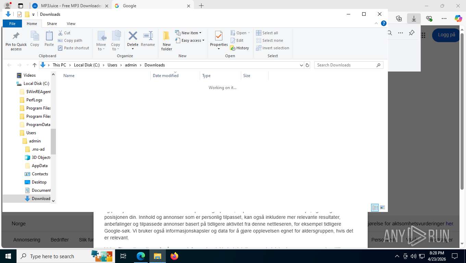Viewport: 466px width, 263px height.
Task: Click Explorer forward navigation arrow
Action: click(19, 65)
